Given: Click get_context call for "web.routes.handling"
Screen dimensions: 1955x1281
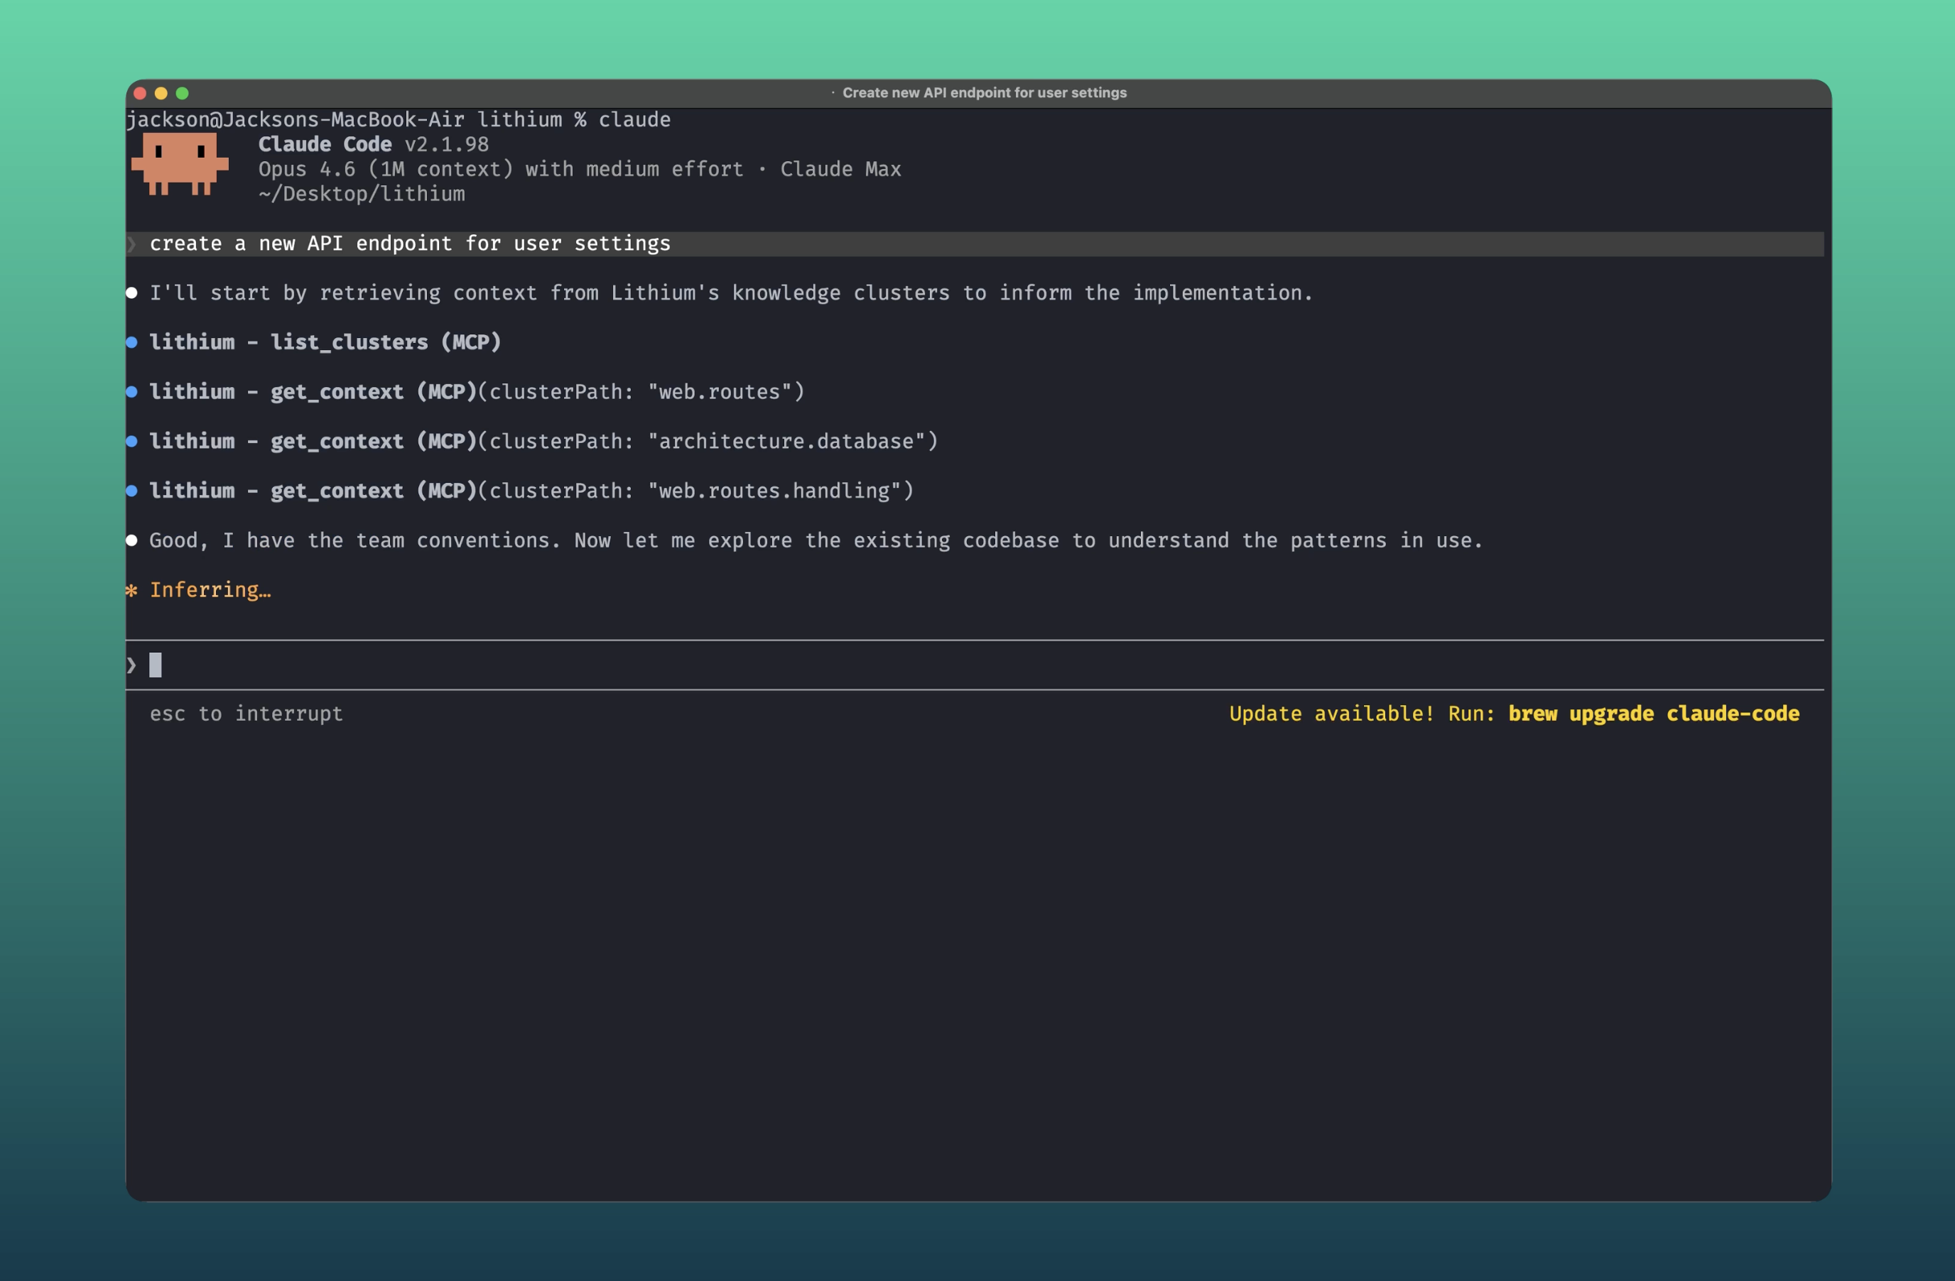Looking at the screenshot, I should tap(531, 490).
